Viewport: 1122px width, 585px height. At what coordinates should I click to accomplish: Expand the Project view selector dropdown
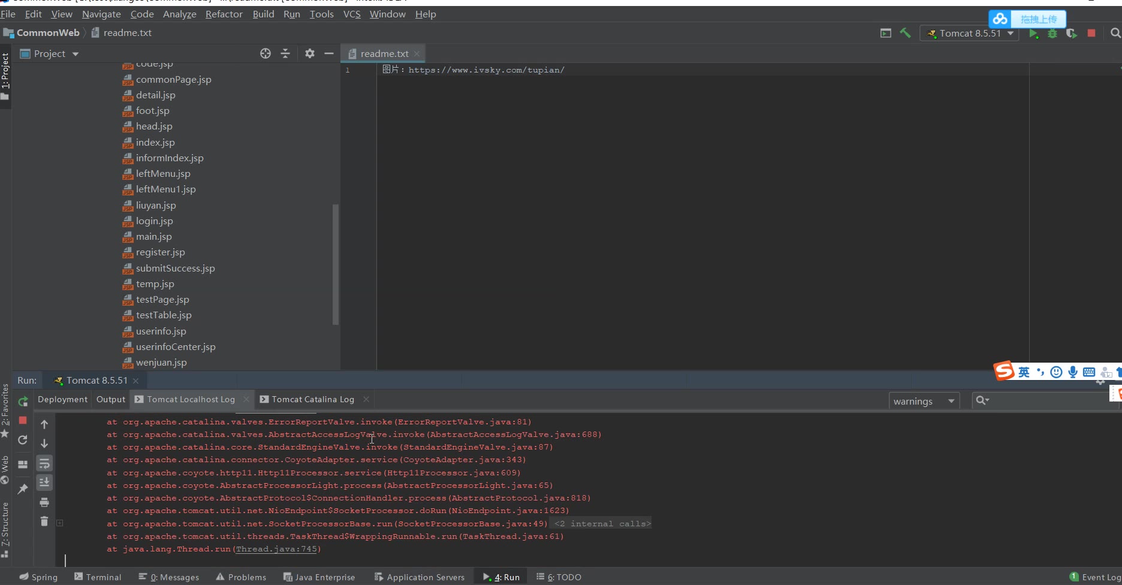tap(76, 54)
